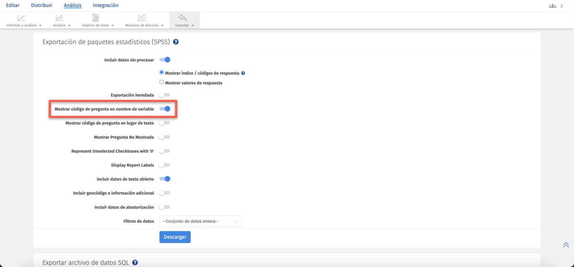Open Filtros de datos dropdown
The image size is (574, 267).
[x=200, y=221]
